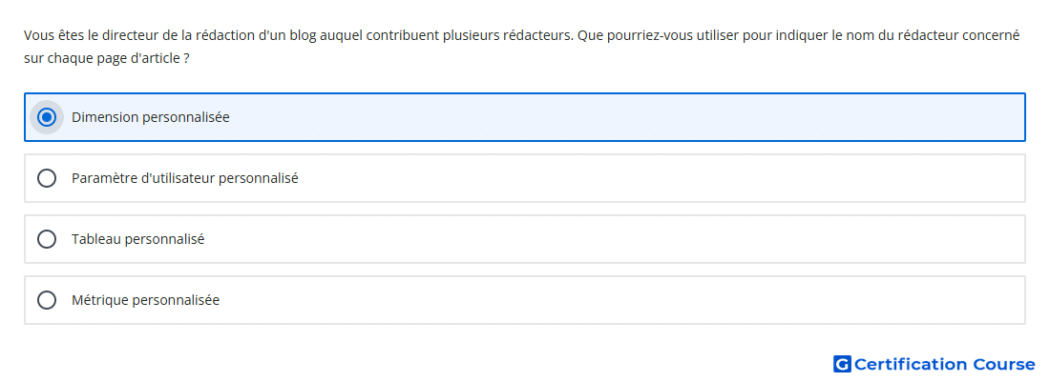Click the text sur chaque page d'article ?

pyautogui.click(x=107, y=59)
